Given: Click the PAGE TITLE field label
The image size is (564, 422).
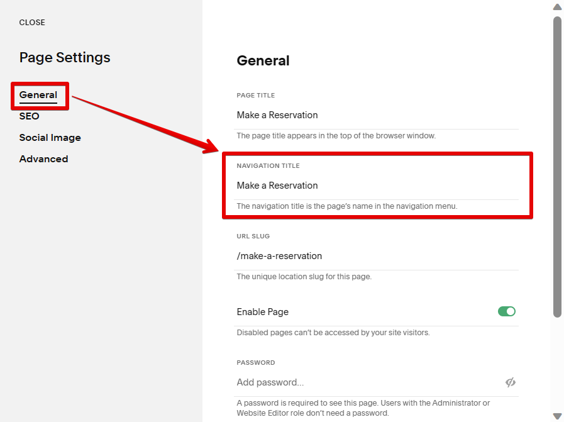Looking at the screenshot, I should pyautogui.click(x=256, y=96).
